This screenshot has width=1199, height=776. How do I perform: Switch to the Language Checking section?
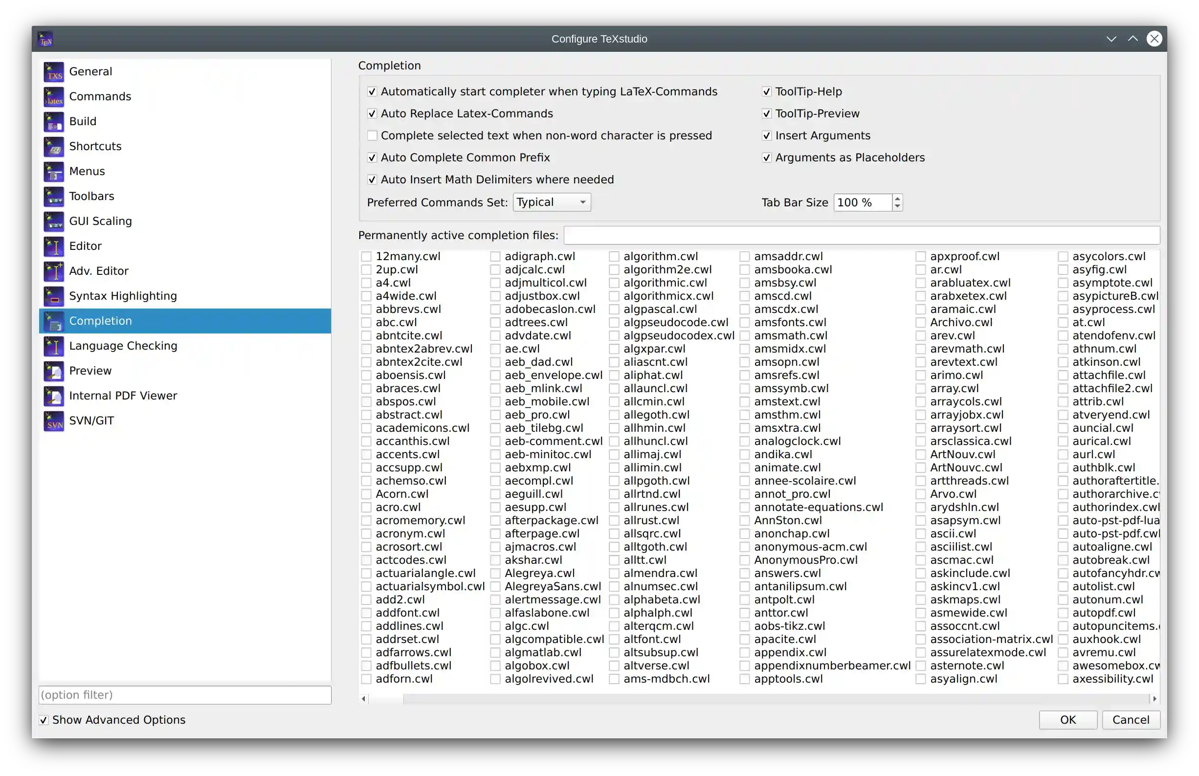123,346
